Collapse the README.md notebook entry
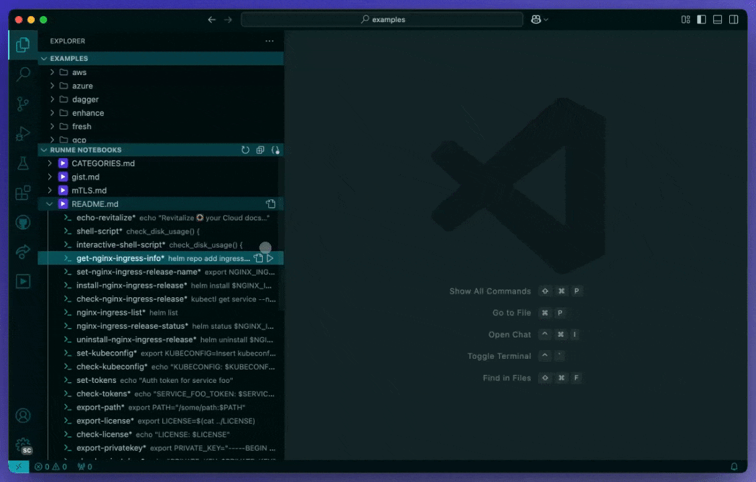 tap(49, 204)
